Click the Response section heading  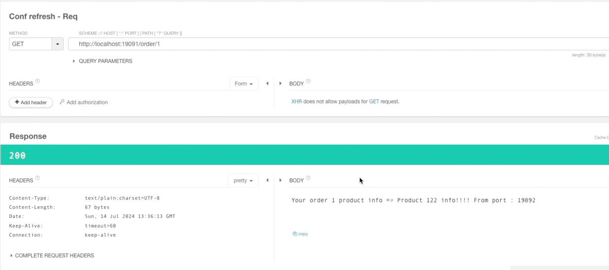(28, 136)
